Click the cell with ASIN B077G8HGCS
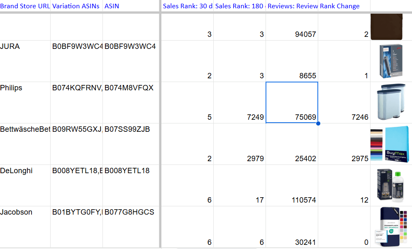This screenshot has width=412, height=249. (x=131, y=227)
